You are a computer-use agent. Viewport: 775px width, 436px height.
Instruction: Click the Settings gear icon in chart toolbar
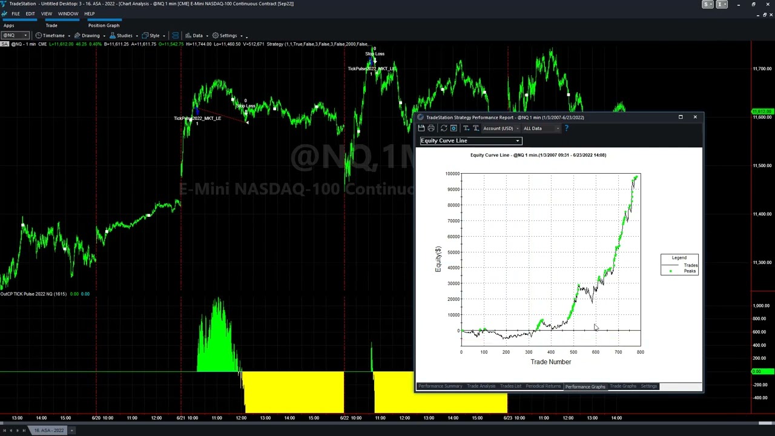pos(215,35)
